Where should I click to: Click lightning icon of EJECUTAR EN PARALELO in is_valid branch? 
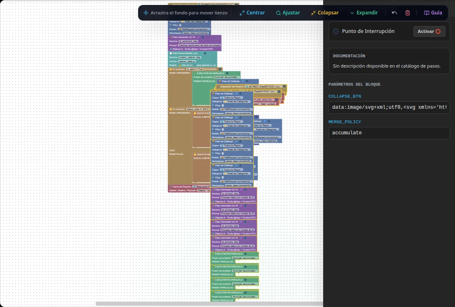[195, 73]
